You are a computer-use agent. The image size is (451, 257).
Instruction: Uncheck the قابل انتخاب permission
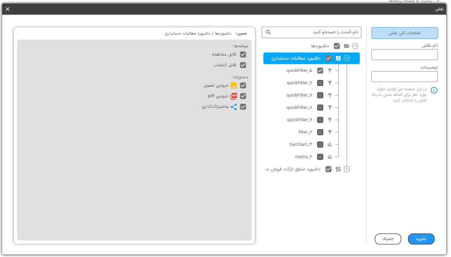[243, 65]
